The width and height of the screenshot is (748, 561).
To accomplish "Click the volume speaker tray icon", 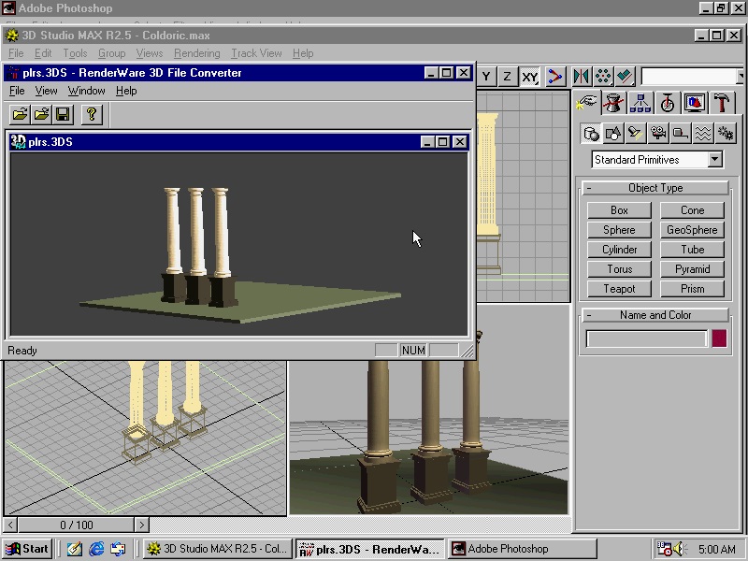I will click(x=679, y=549).
